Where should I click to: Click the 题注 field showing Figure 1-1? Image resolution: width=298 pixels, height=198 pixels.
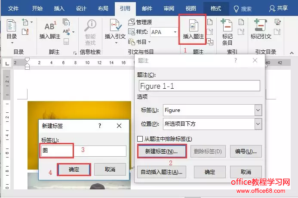click(200, 86)
